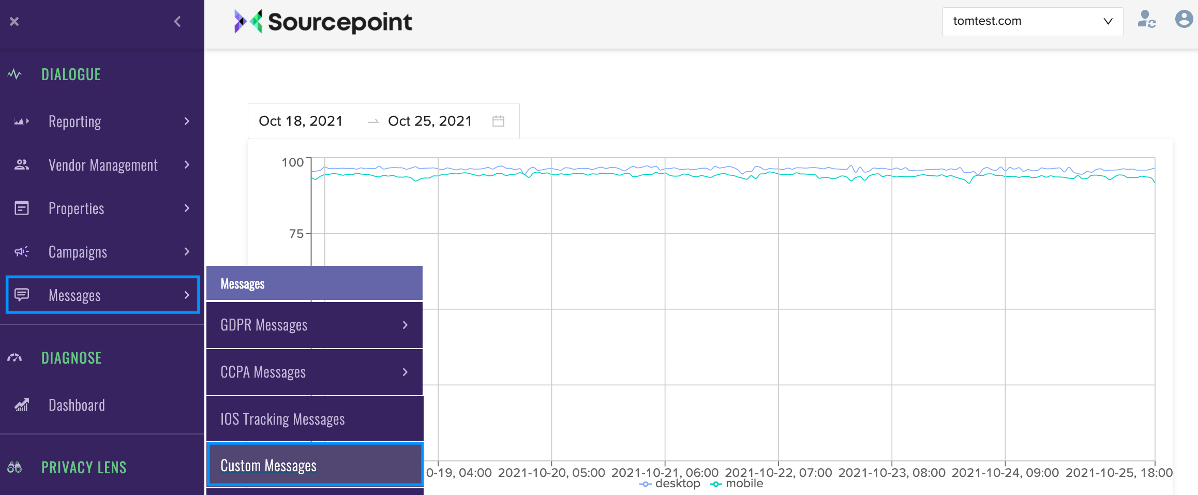Click the Dashboard graph icon
The image size is (1198, 495).
(x=21, y=405)
